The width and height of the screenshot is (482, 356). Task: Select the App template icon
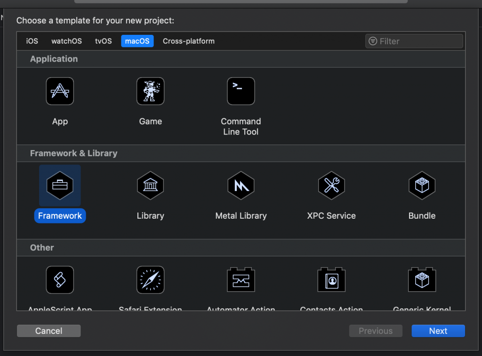pyautogui.click(x=60, y=91)
